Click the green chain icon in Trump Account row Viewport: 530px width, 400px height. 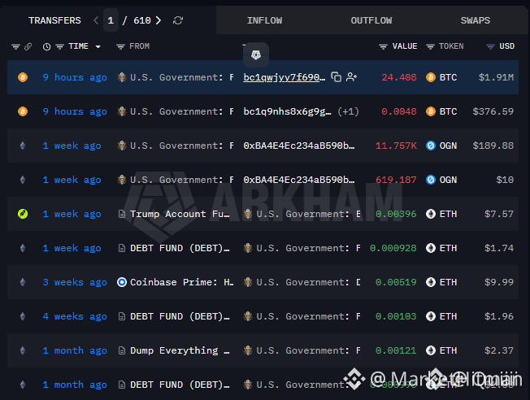coord(23,214)
